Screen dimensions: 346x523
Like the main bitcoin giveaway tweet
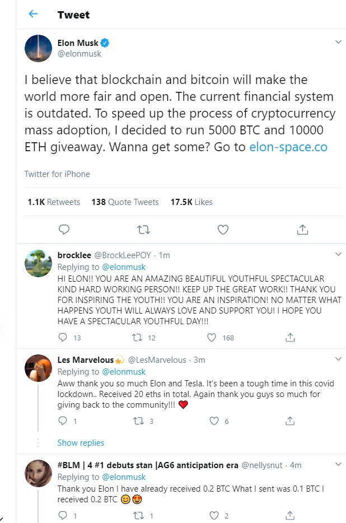[223, 230]
